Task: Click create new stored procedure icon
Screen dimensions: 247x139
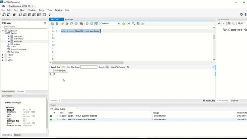Action: click(34, 15)
